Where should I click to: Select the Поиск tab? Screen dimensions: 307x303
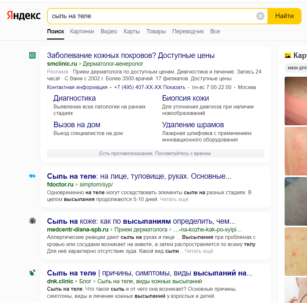pos(56,31)
